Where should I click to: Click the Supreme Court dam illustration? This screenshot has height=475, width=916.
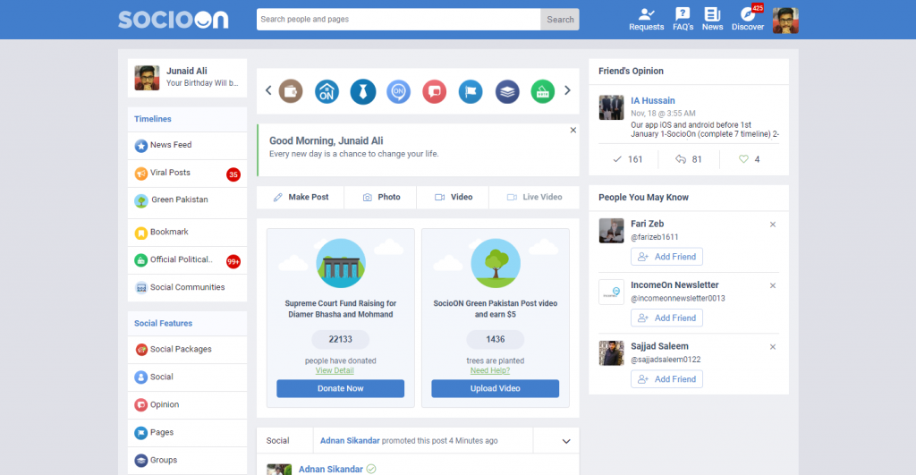pyautogui.click(x=341, y=263)
